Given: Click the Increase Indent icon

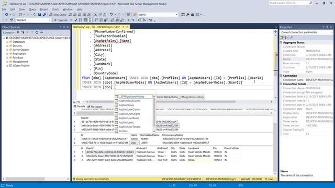Looking at the screenshot, I should tap(144, 20).
